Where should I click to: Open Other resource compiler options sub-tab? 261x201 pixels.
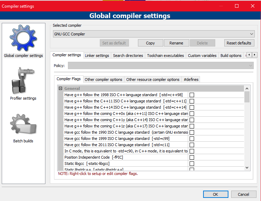pyautogui.click(x=153, y=79)
